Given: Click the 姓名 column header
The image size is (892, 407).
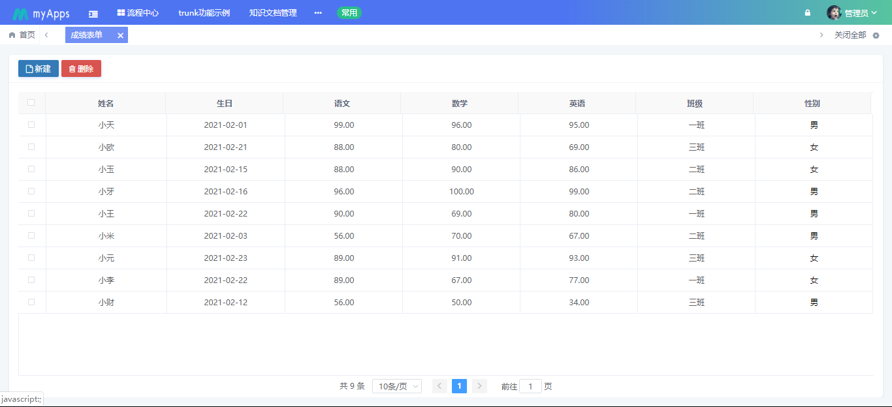Looking at the screenshot, I should click(106, 103).
